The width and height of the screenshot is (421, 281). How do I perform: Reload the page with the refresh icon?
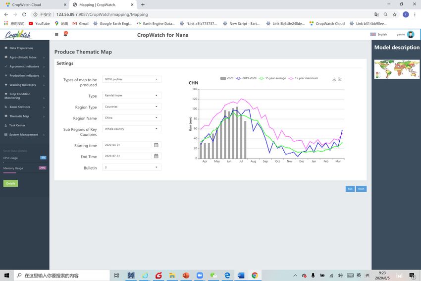[24, 14]
